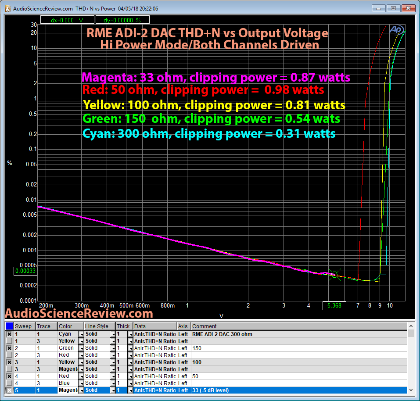Click the dy=0.00000 % readout box

click(122, 20)
